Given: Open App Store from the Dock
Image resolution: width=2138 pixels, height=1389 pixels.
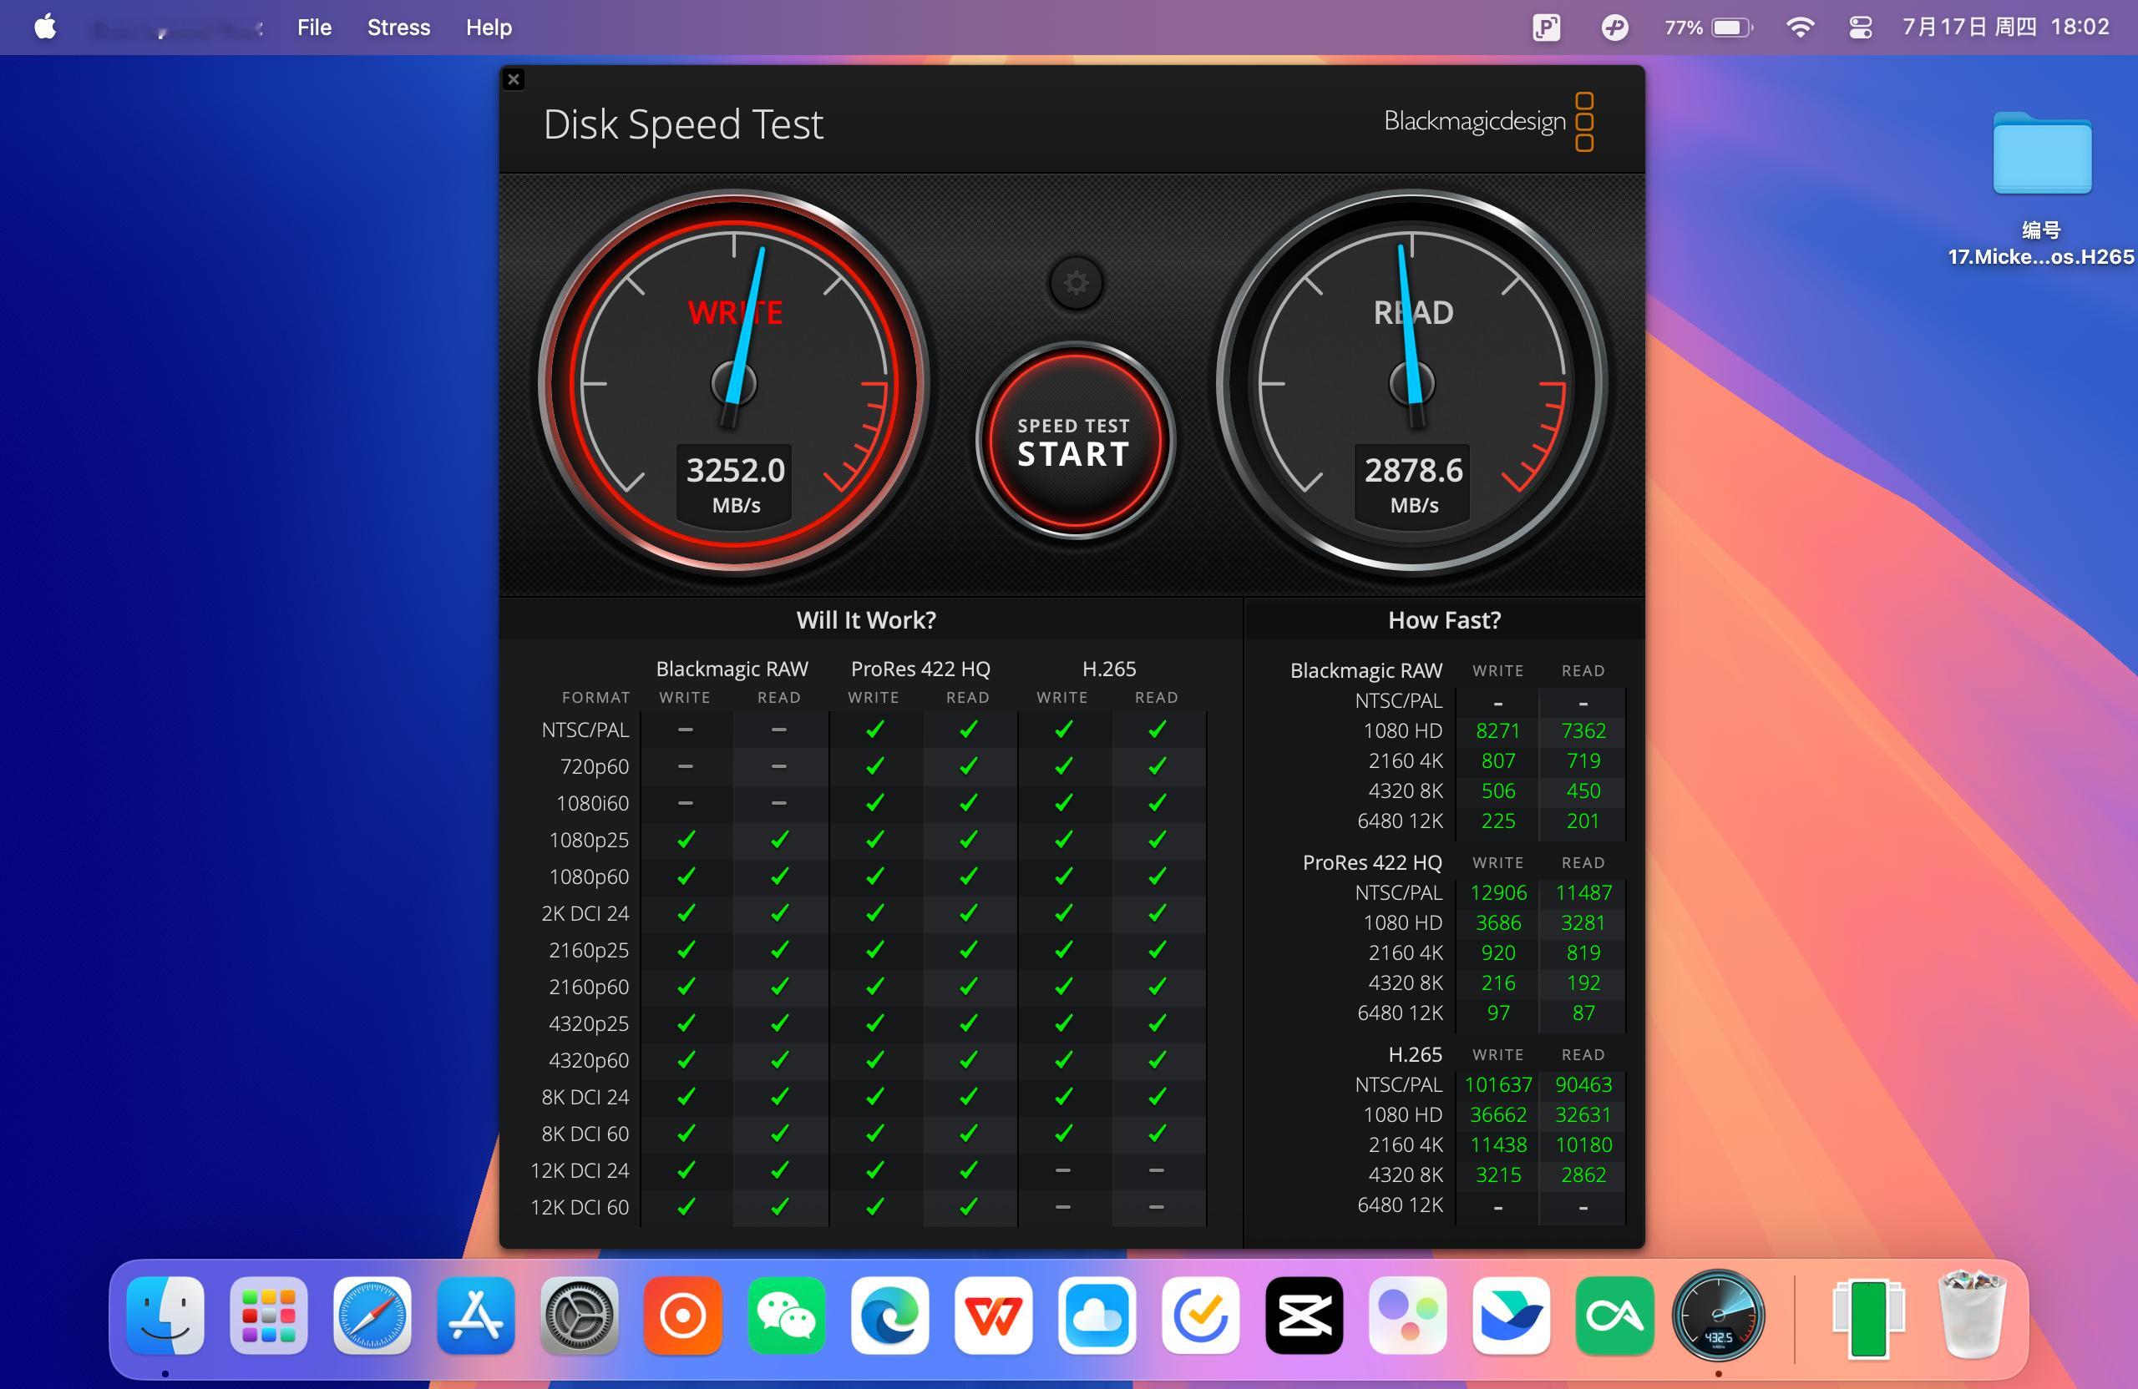Looking at the screenshot, I should (x=476, y=1316).
